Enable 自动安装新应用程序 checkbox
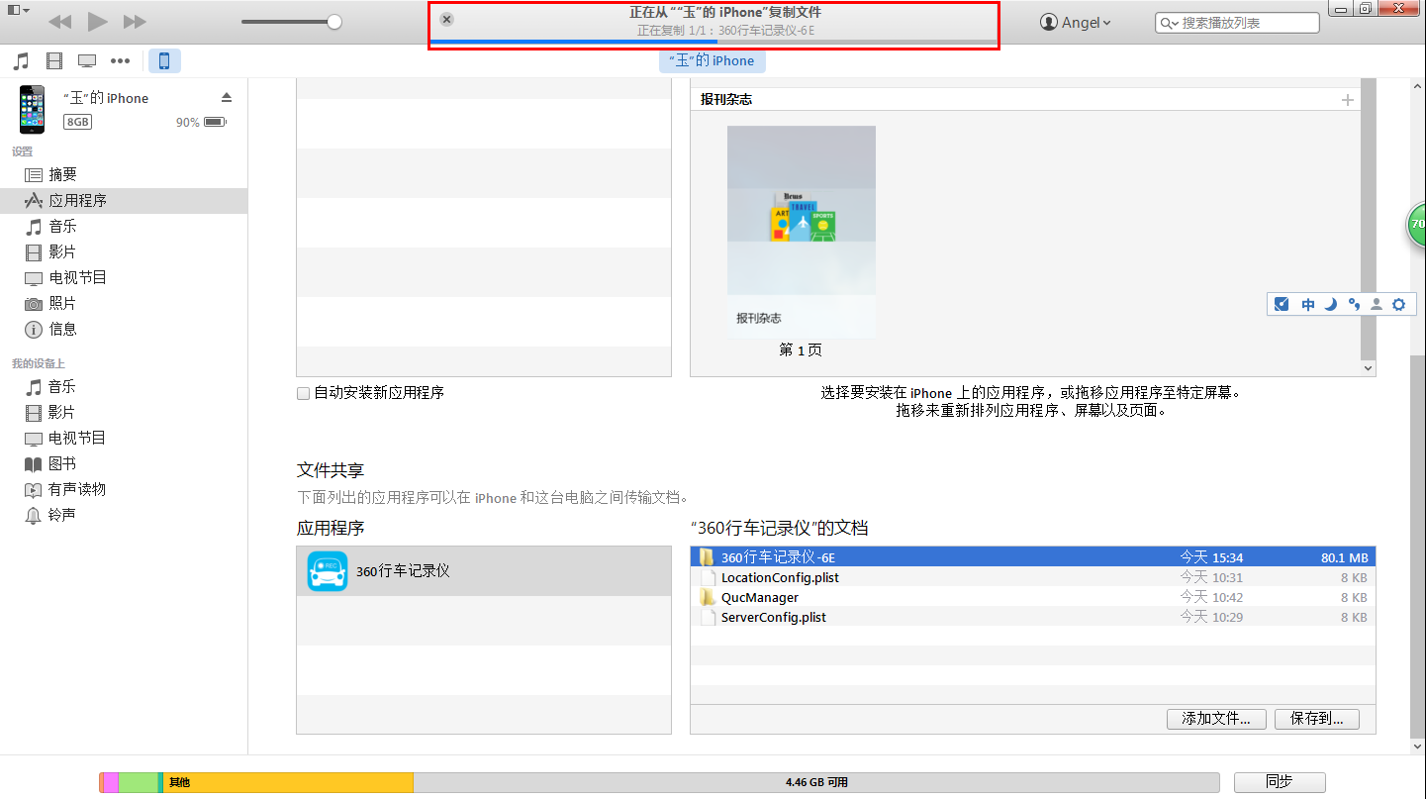This screenshot has height=799, width=1426. tap(304, 393)
